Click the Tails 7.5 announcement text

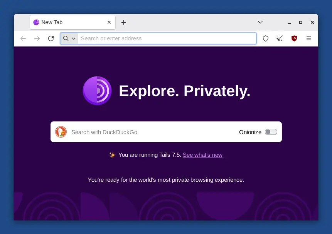[x=150, y=155]
